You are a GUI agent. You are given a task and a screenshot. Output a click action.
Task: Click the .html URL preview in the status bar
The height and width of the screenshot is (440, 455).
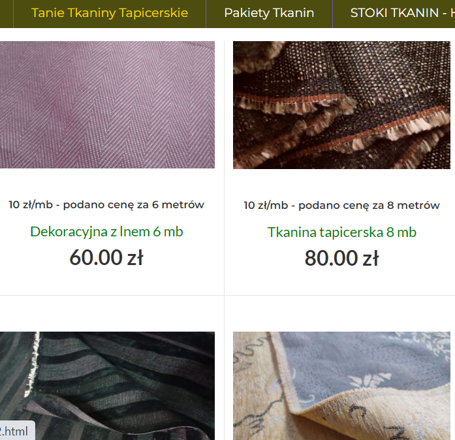tap(16, 432)
